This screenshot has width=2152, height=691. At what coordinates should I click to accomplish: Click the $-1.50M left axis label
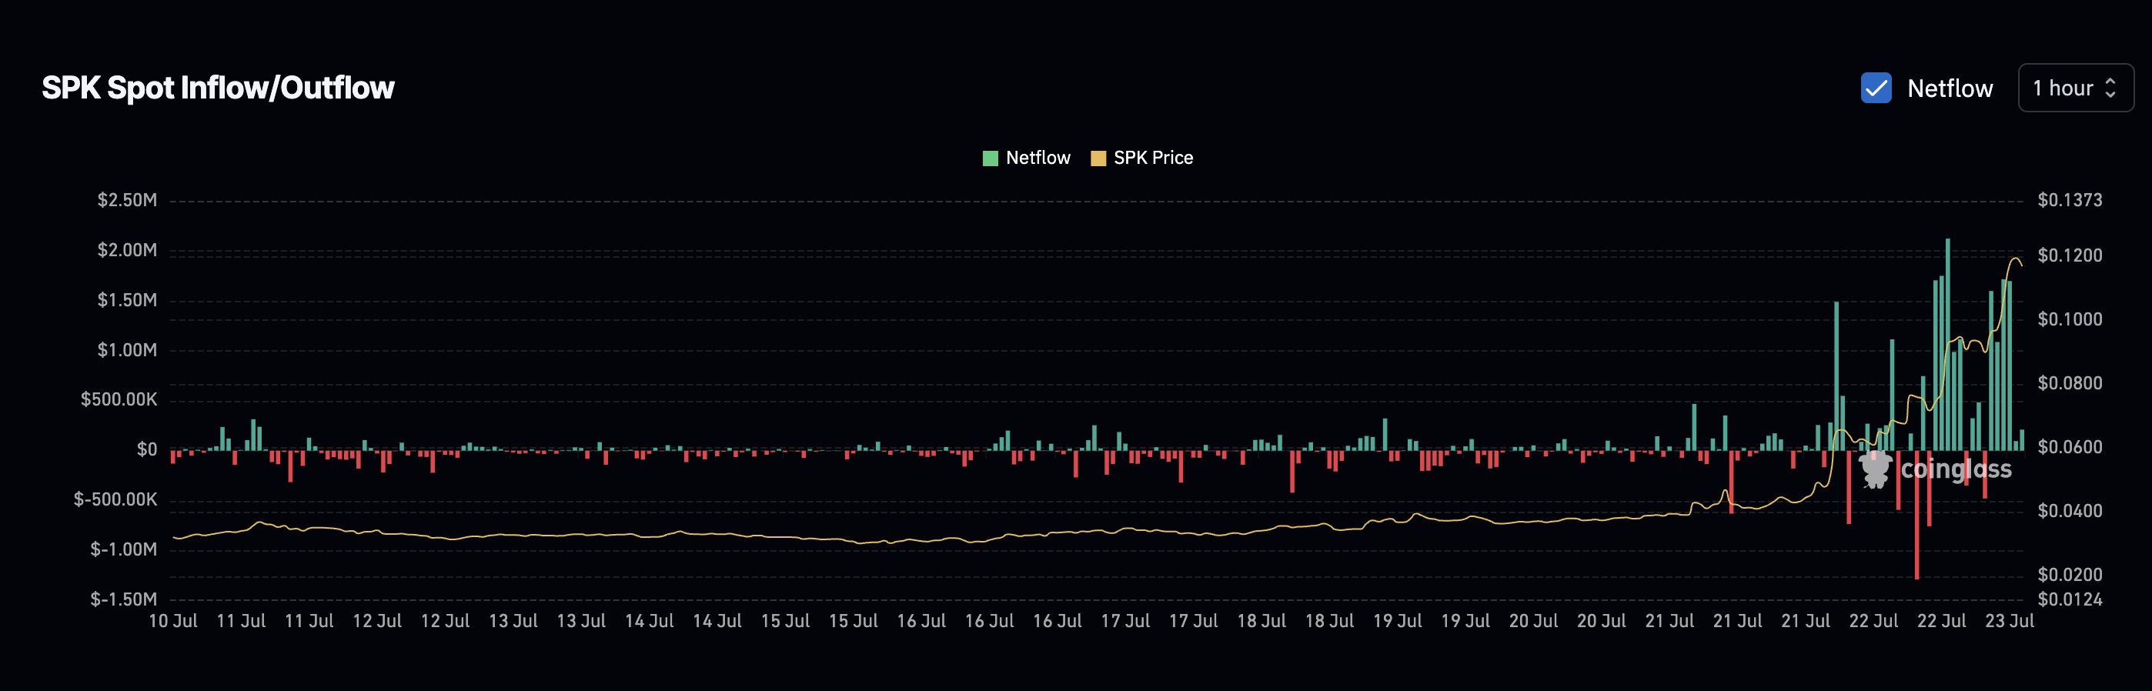[124, 599]
